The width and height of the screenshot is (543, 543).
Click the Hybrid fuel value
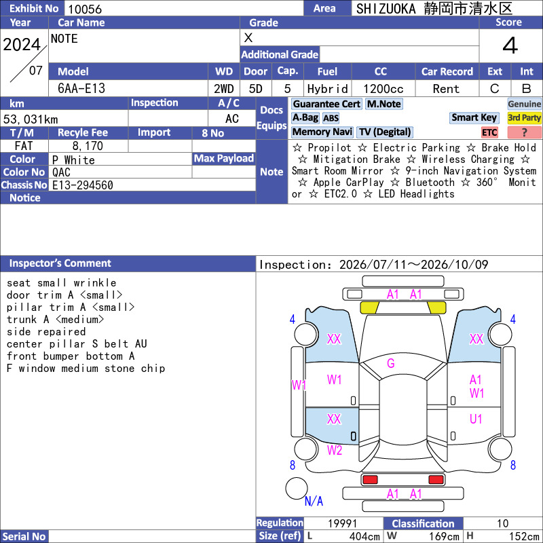(x=328, y=89)
